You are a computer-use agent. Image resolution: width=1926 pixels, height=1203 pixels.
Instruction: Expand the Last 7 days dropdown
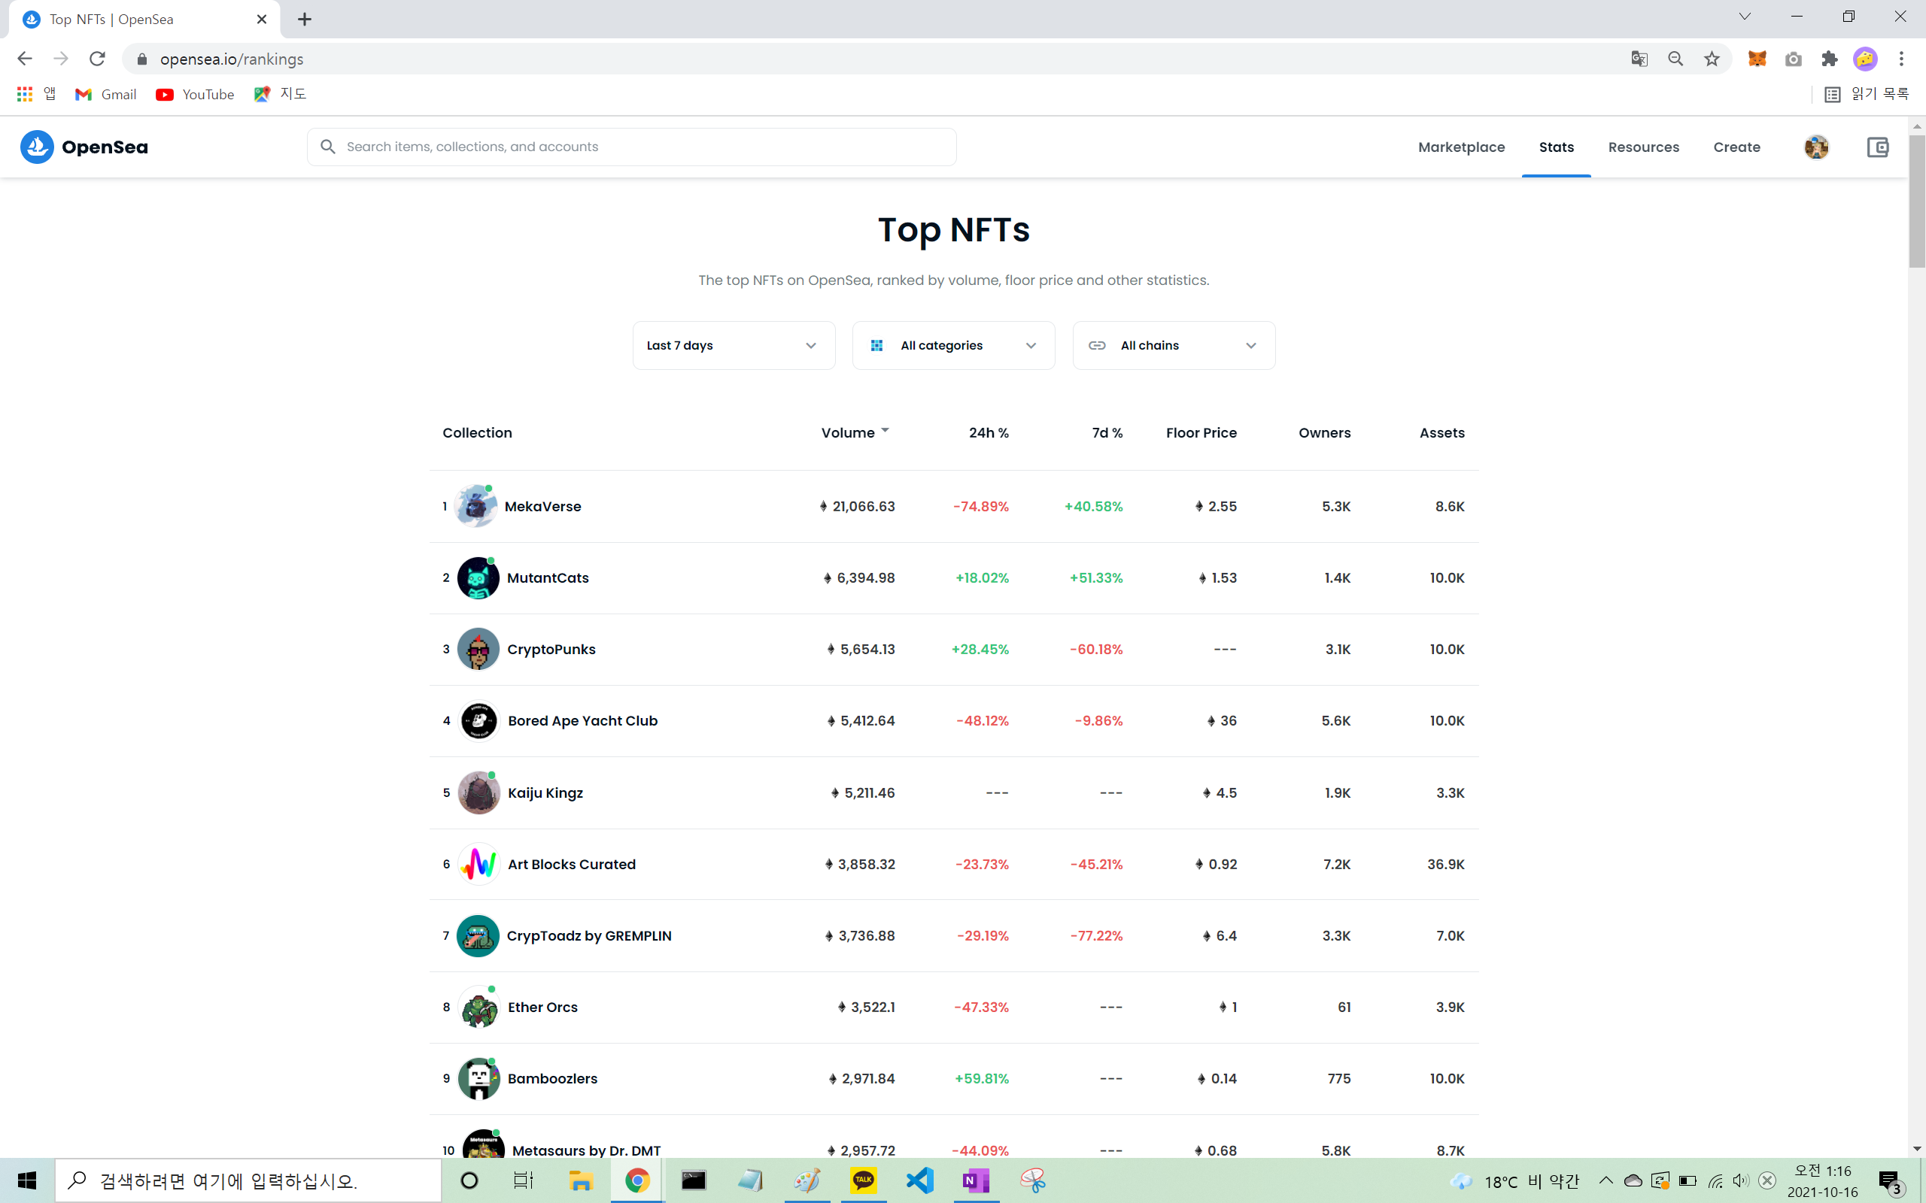pos(733,345)
